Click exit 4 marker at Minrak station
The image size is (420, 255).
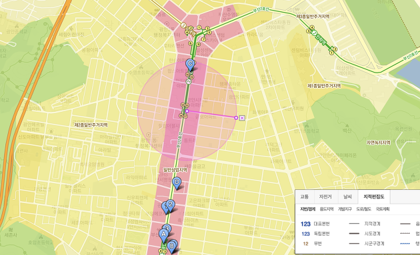(x=312, y=27)
